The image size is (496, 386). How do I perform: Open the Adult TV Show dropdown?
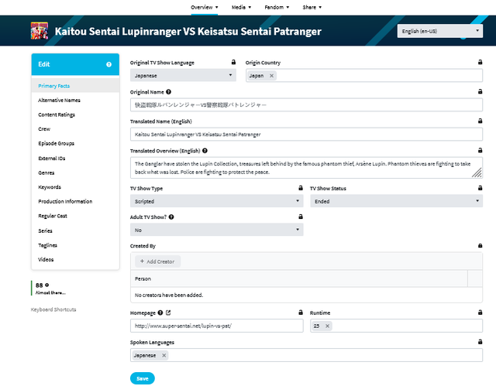click(217, 230)
